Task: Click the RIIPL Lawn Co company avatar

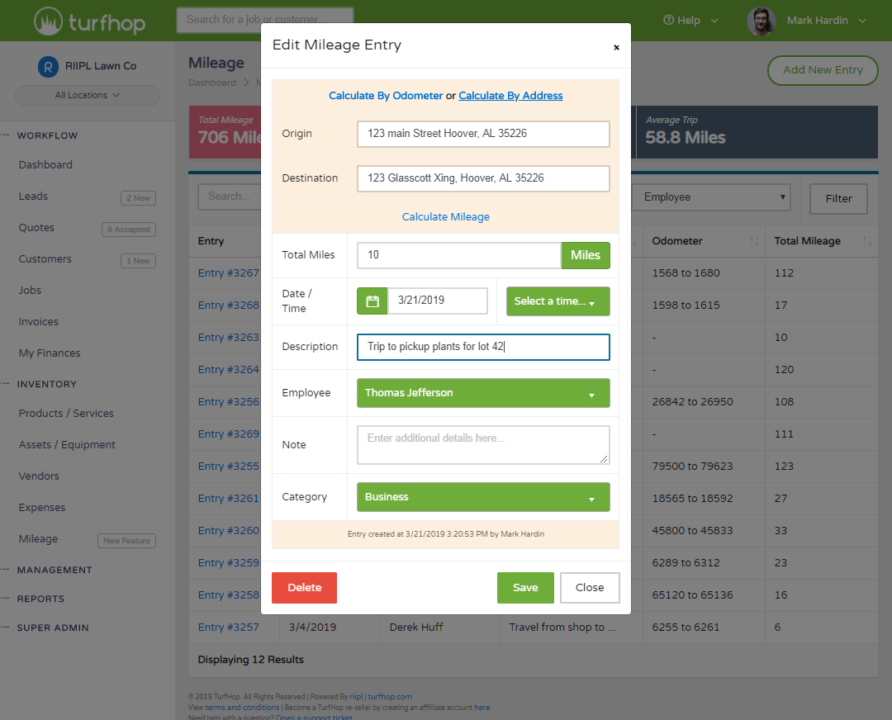Action: point(50,65)
